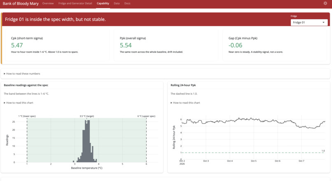Click the 'Oct 7' axis tick label
332x181 pixels.
pos(301,161)
